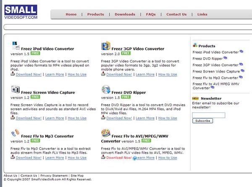Click the Products sidebar heading icon
This screenshot has width=252, height=187.
195,45
